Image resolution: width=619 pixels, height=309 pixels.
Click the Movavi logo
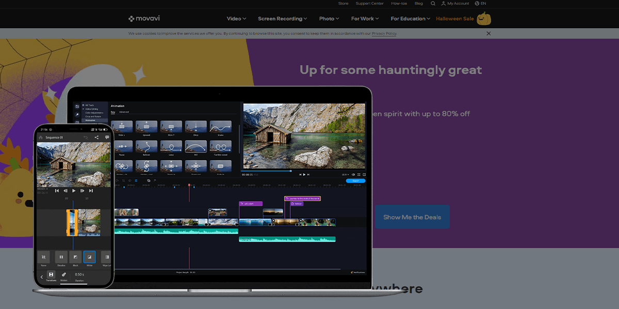(144, 19)
